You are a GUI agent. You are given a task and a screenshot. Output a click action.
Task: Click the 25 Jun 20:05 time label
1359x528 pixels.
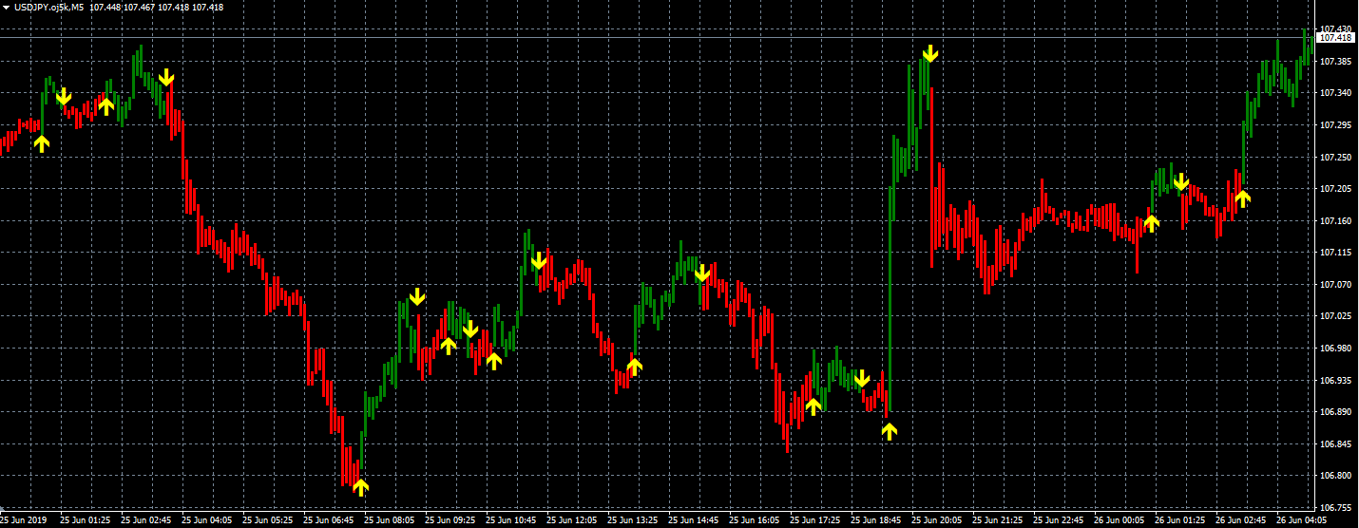coord(937,520)
